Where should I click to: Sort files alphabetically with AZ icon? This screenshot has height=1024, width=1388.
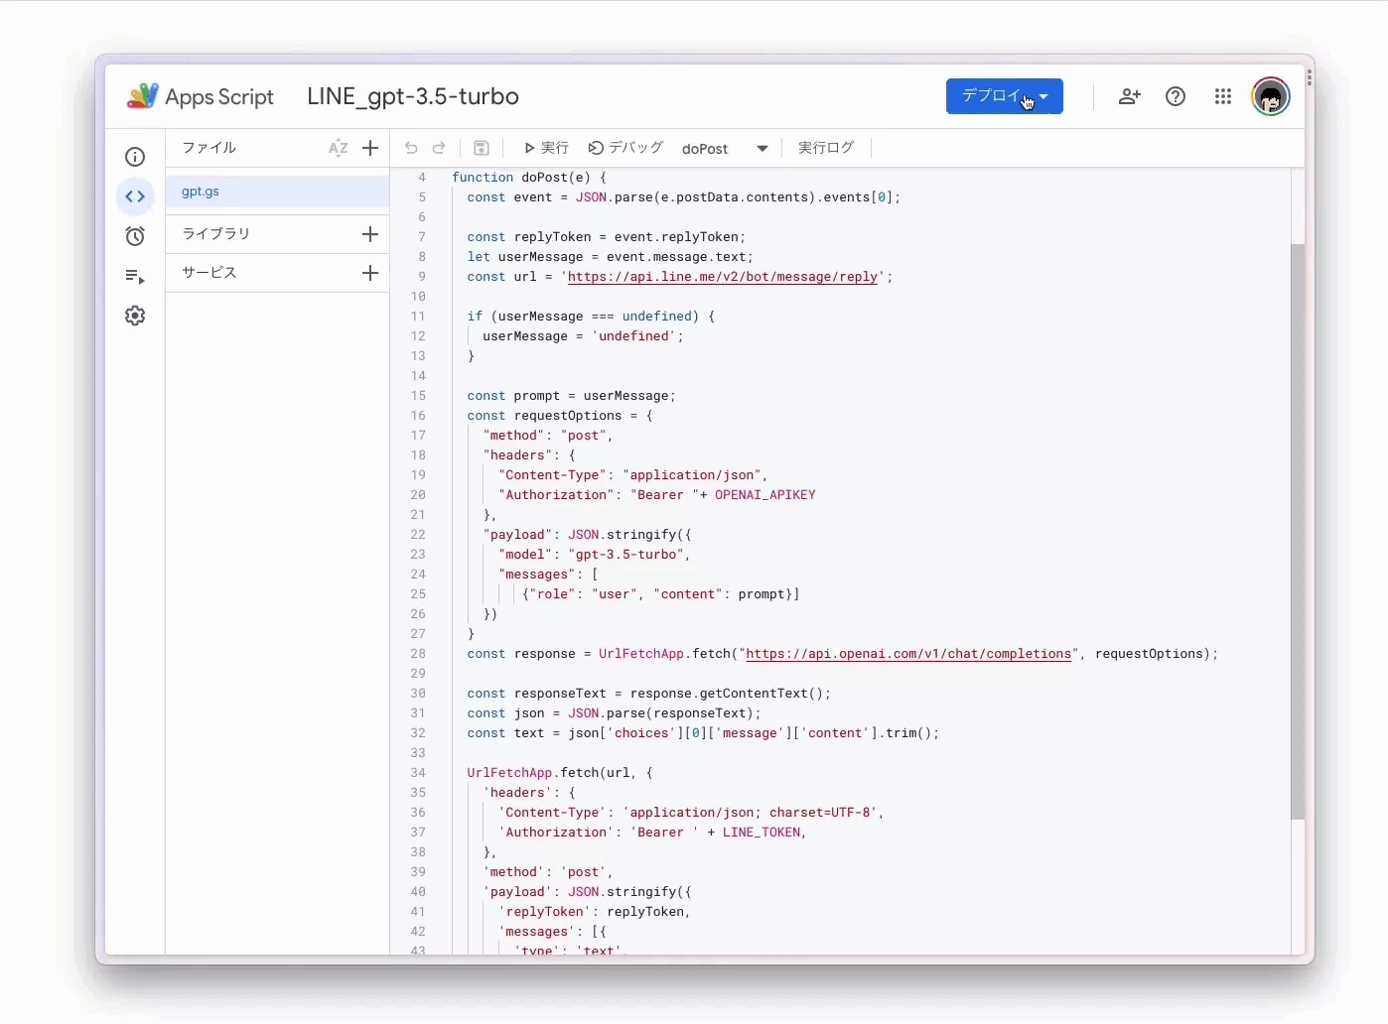pos(338,148)
